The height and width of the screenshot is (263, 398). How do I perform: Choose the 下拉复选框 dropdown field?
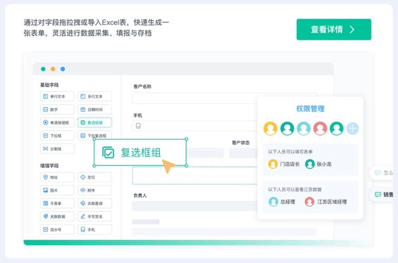[x=95, y=136]
